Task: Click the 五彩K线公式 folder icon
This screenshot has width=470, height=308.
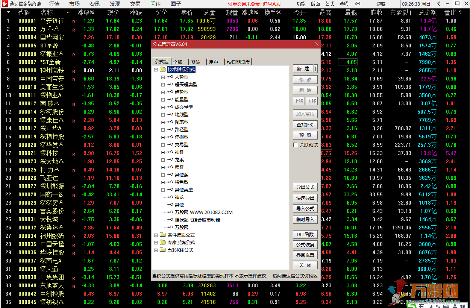Action: [162, 250]
